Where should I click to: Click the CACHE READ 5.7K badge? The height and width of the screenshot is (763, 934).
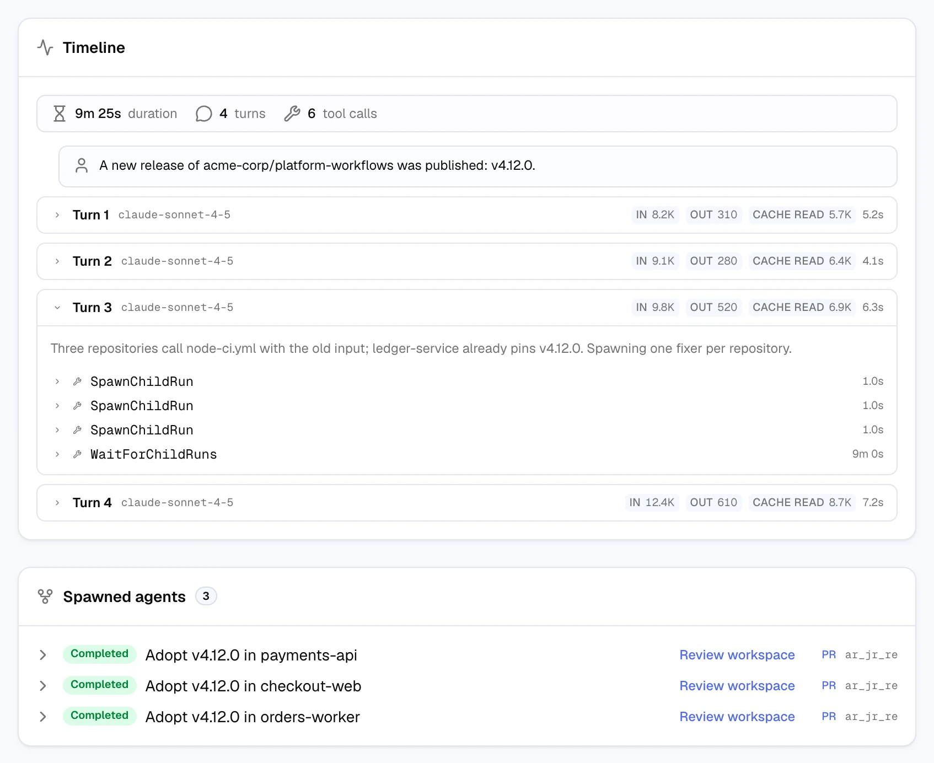pos(802,215)
